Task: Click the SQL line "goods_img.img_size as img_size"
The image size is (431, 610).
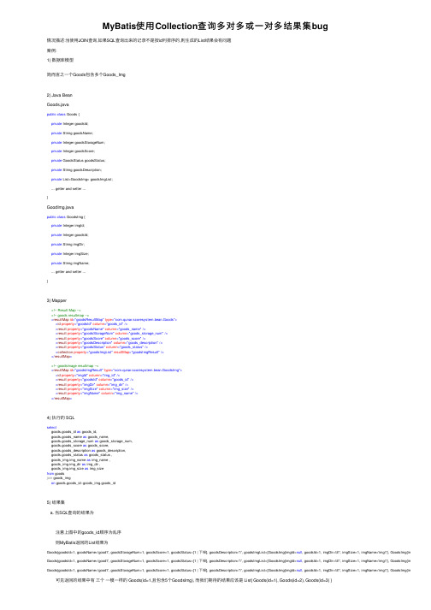Action: [78, 469]
